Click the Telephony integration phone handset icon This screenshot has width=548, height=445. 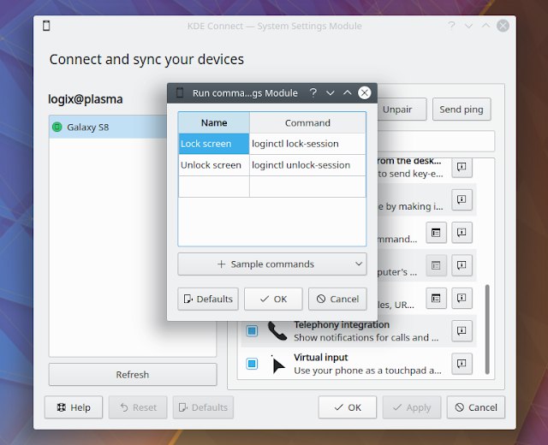tap(277, 331)
